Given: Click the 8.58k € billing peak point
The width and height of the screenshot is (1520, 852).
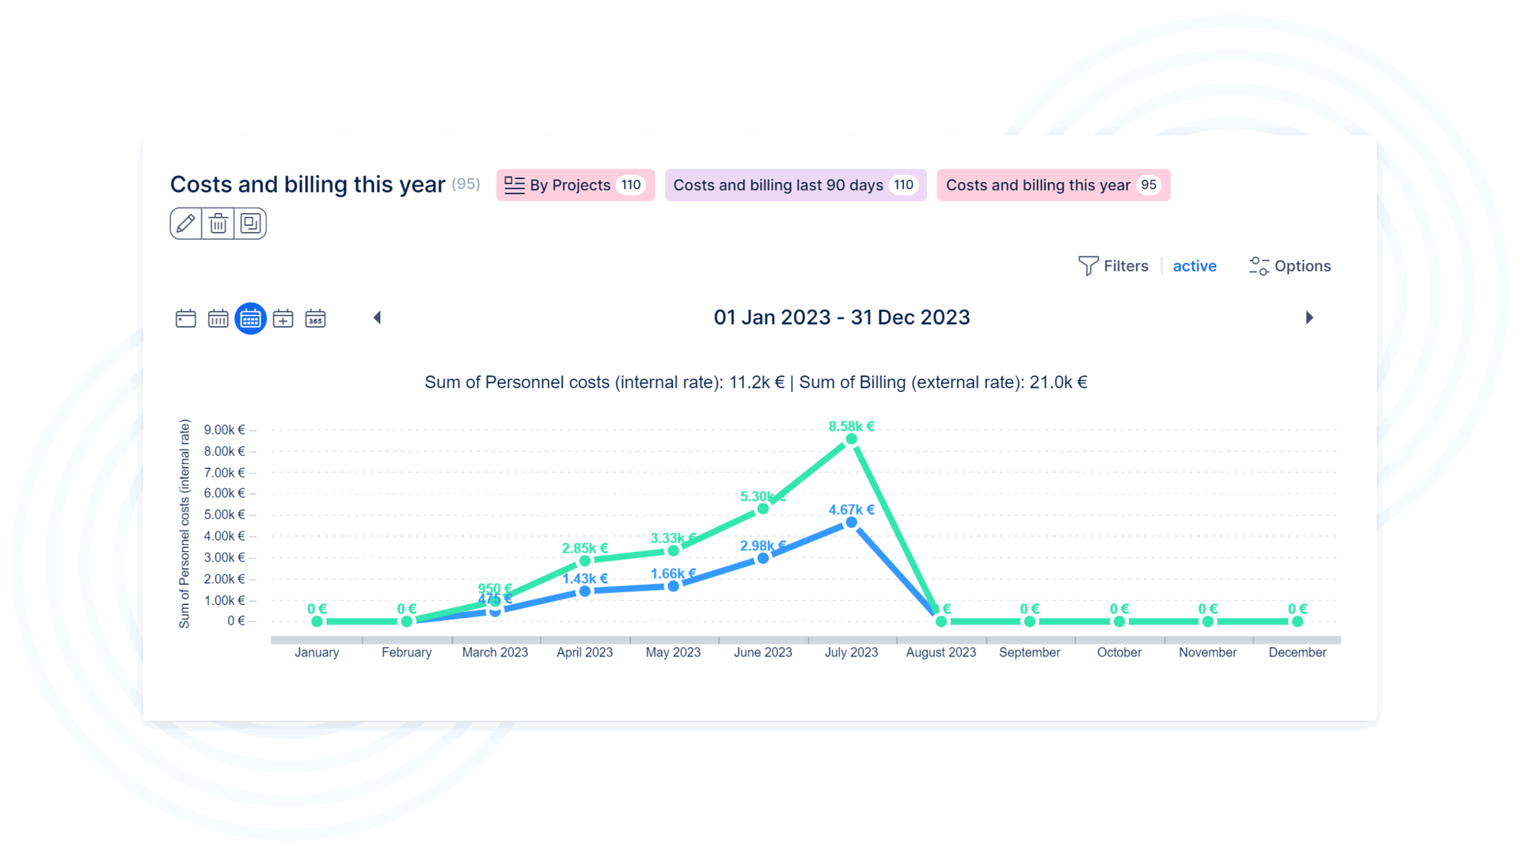Looking at the screenshot, I should [851, 439].
